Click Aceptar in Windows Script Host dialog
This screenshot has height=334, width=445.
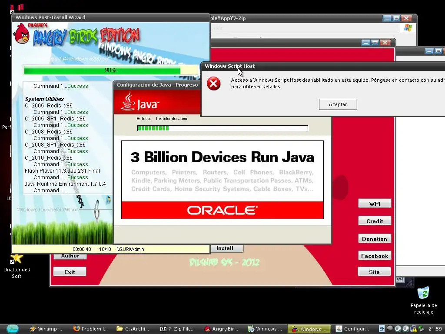coord(338,104)
